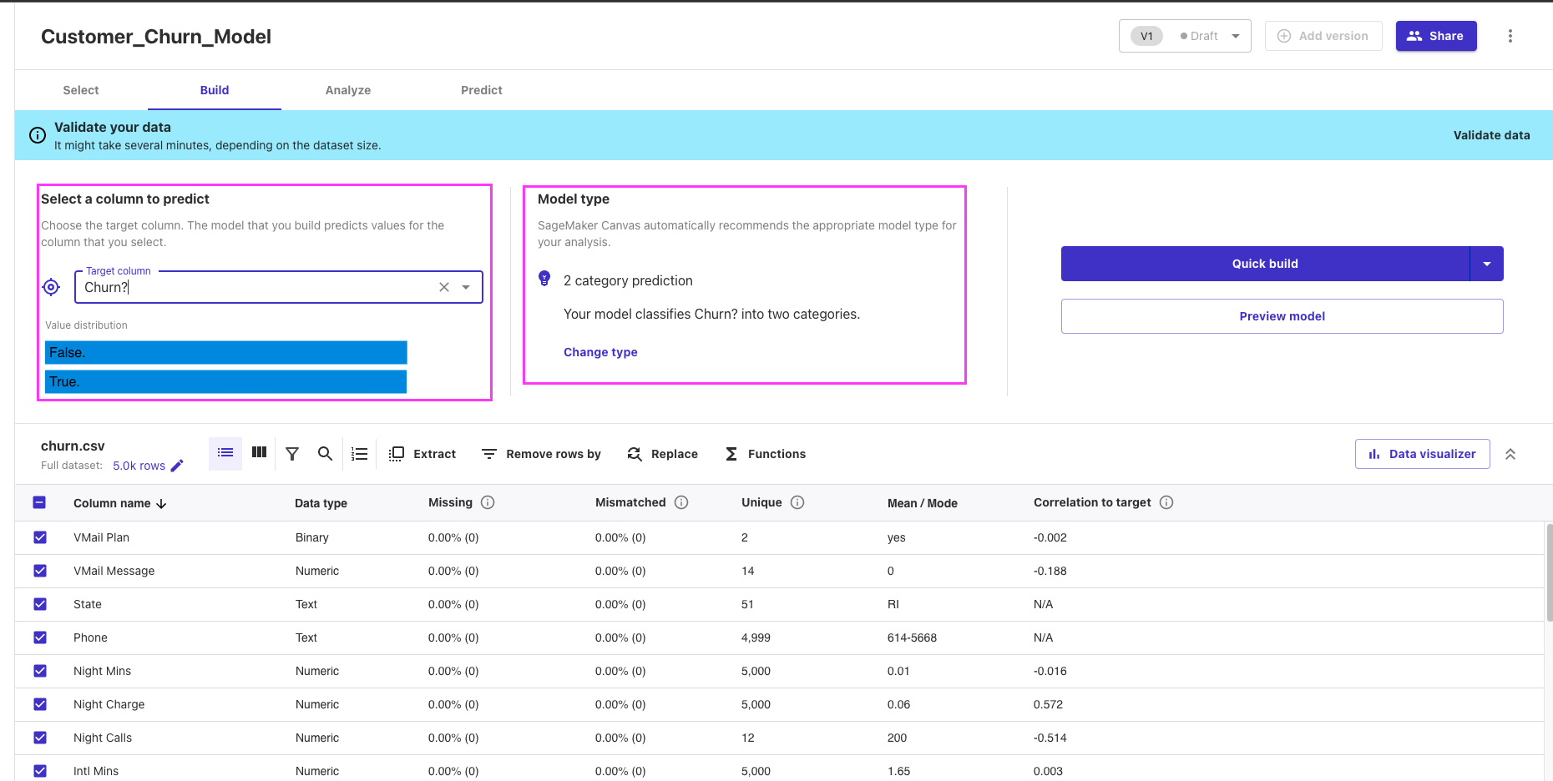
Task: Open the Quick build dropdown arrow
Action: (x=1487, y=263)
